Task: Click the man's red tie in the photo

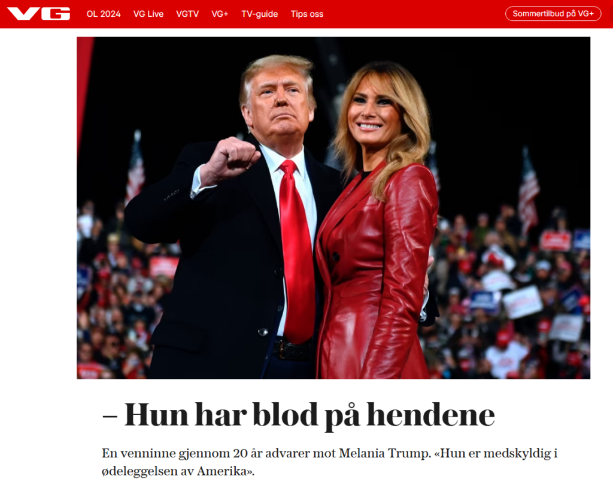Action: 297,251
